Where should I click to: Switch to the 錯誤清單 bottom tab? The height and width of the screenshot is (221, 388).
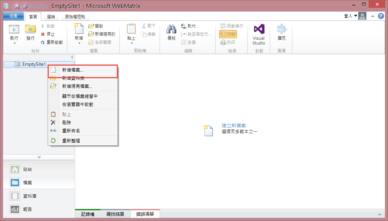coord(145,214)
